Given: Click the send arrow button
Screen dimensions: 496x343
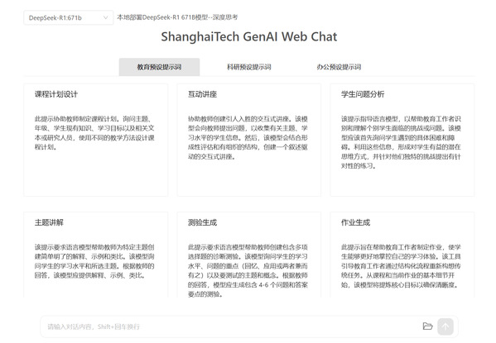Looking at the screenshot, I should (445, 326).
